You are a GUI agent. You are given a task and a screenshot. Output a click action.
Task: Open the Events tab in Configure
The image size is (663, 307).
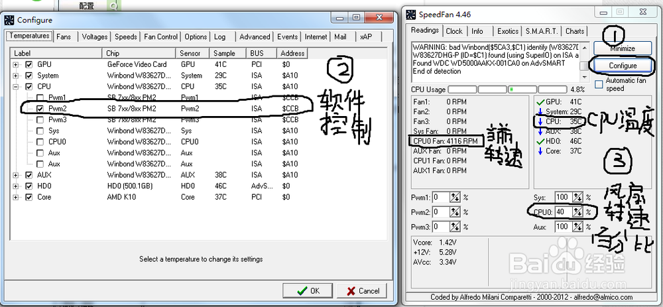click(288, 36)
